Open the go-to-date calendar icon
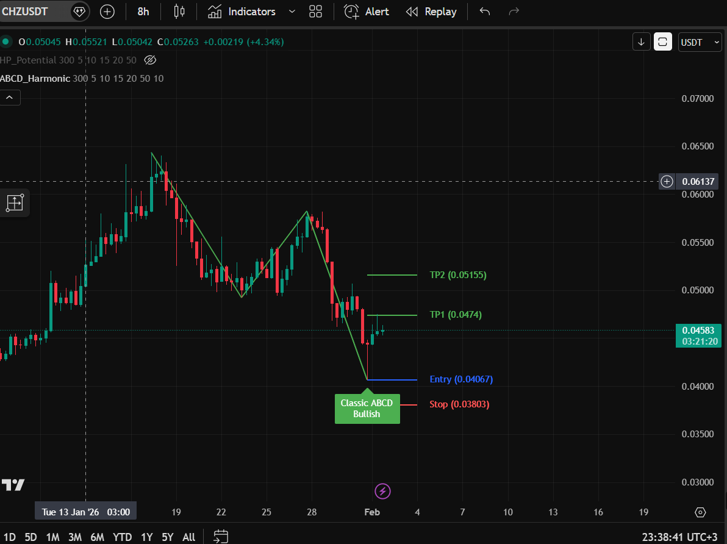 [221, 537]
